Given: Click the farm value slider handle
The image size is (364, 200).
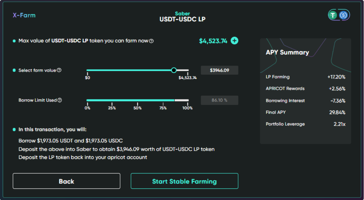Looking at the screenshot, I should pyautogui.click(x=174, y=70).
